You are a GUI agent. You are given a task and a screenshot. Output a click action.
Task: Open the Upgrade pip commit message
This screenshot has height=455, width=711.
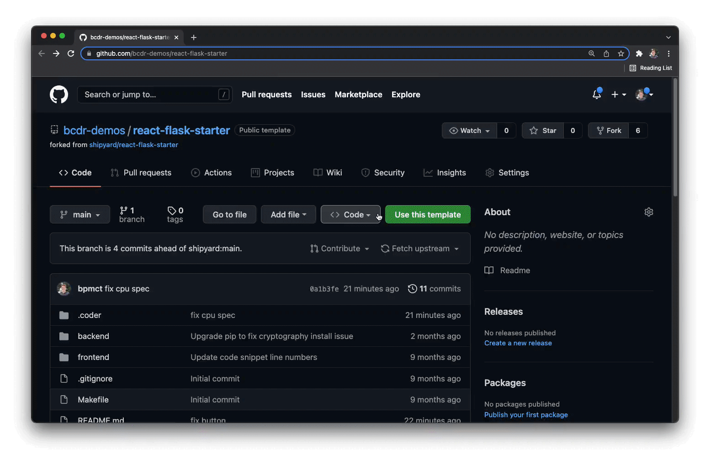(x=272, y=336)
